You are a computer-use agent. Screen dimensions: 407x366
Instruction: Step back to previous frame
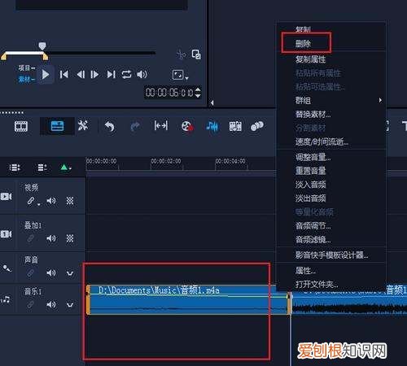pyautogui.click(x=81, y=74)
